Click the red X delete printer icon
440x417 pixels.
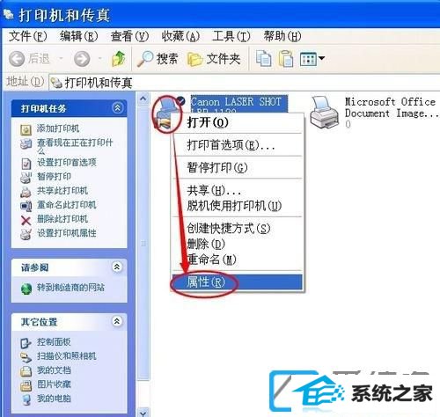[x=26, y=220]
